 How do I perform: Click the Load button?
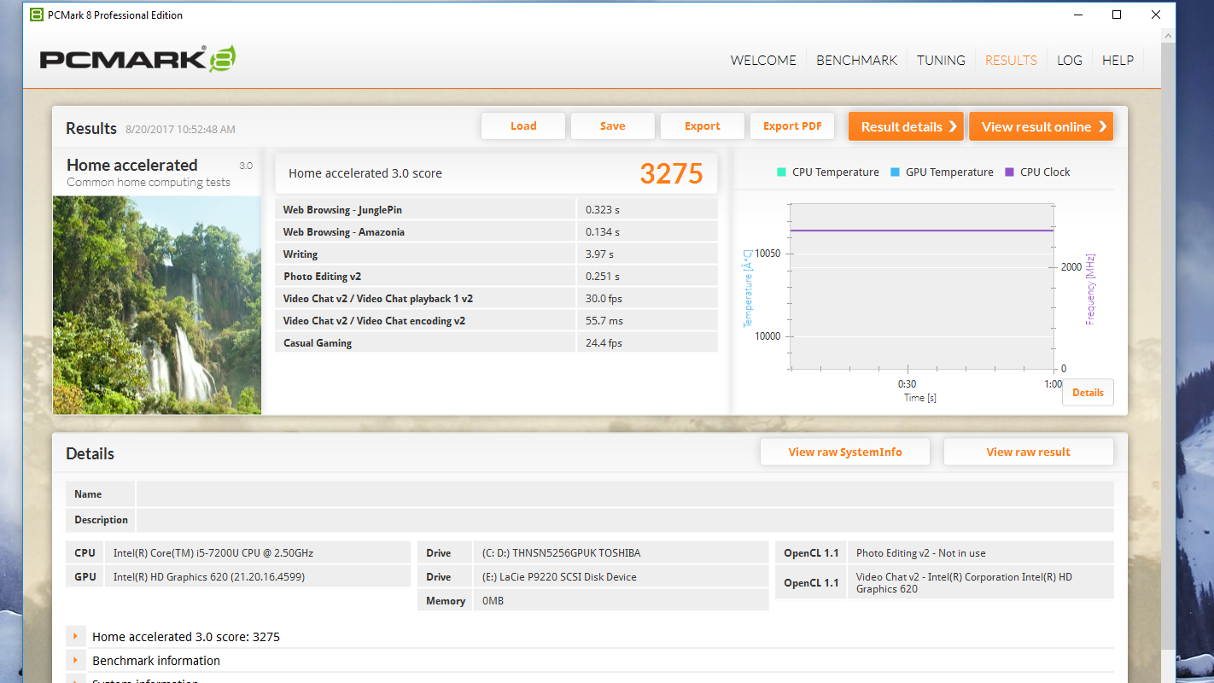coord(523,126)
